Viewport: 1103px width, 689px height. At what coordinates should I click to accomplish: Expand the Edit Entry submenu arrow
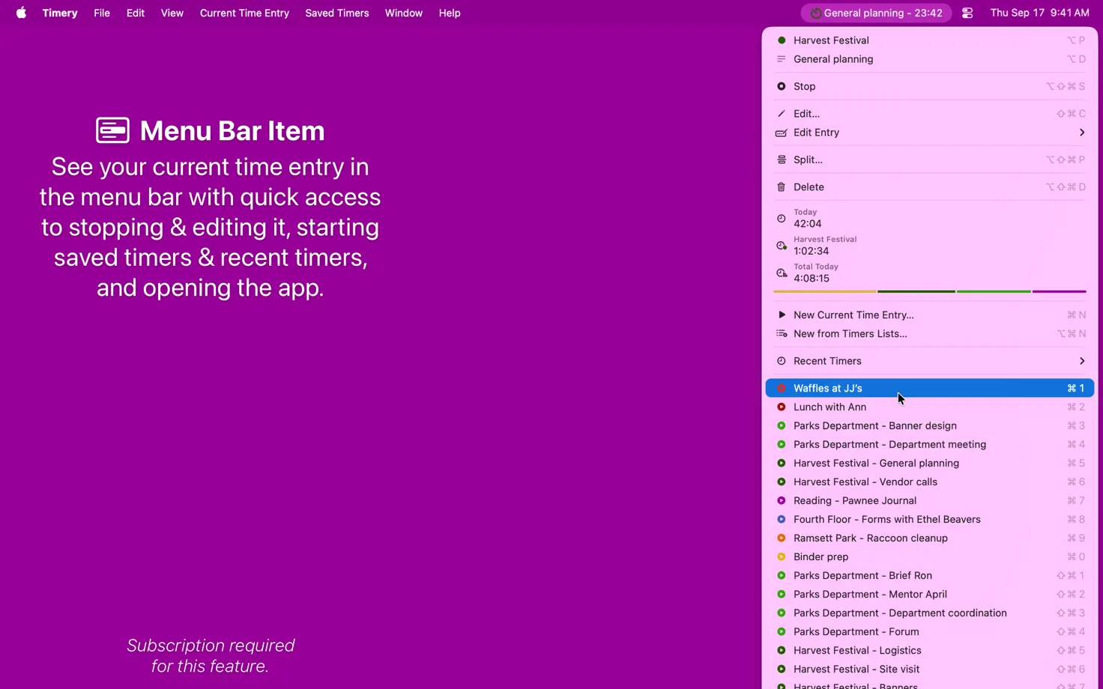point(1081,133)
